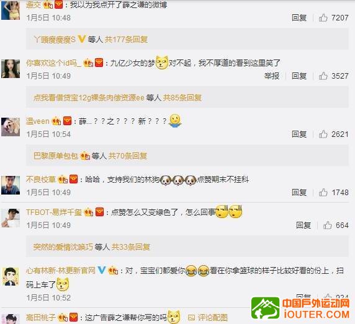Like 温veen's comment with 2621 likes
The height and width of the screenshot is (324, 355).
(x=323, y=134)
